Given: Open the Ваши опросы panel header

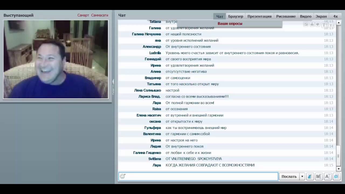Looking at the screenshot, I should tap(230, 24).
